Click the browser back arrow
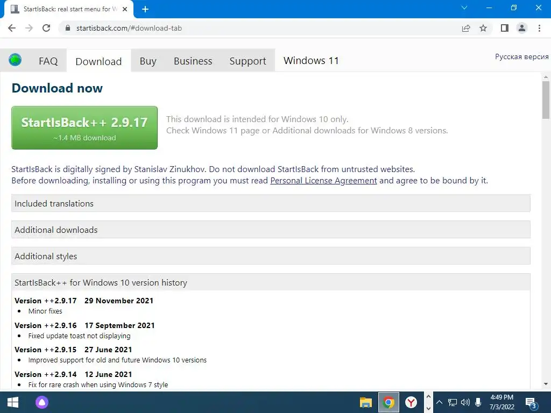Image resolution: width=551 pixels, height=413 pixels. tap(12, 28)
